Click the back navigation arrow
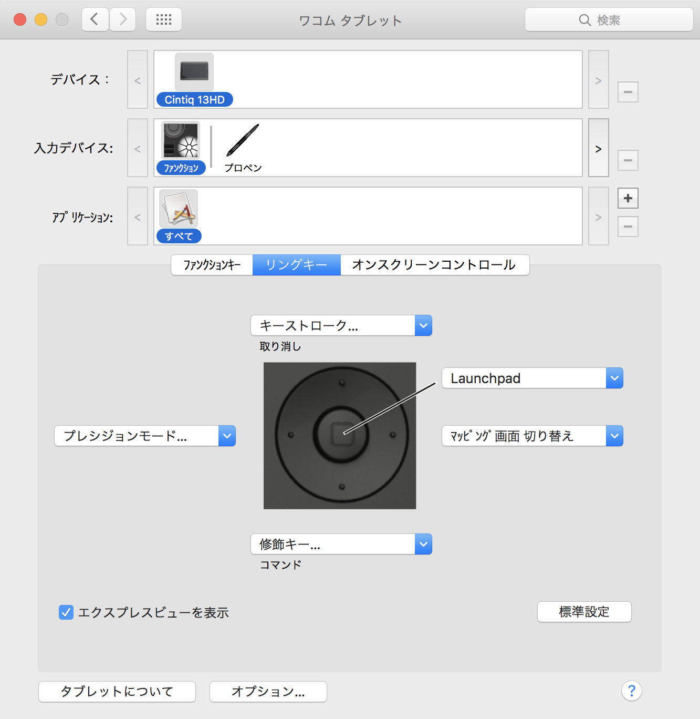This screenshot has width=700, height=719. pyautogui.click(x=95, y=20)
